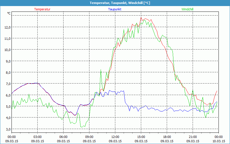Image resolution: width=230 pixels, height=144 pixels.
Task: Click the 12:00 time axis label
Action: (115, 137)
